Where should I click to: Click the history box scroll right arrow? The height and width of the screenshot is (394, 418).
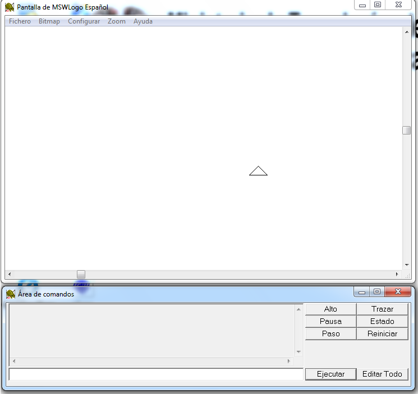[x=289, y=361]
